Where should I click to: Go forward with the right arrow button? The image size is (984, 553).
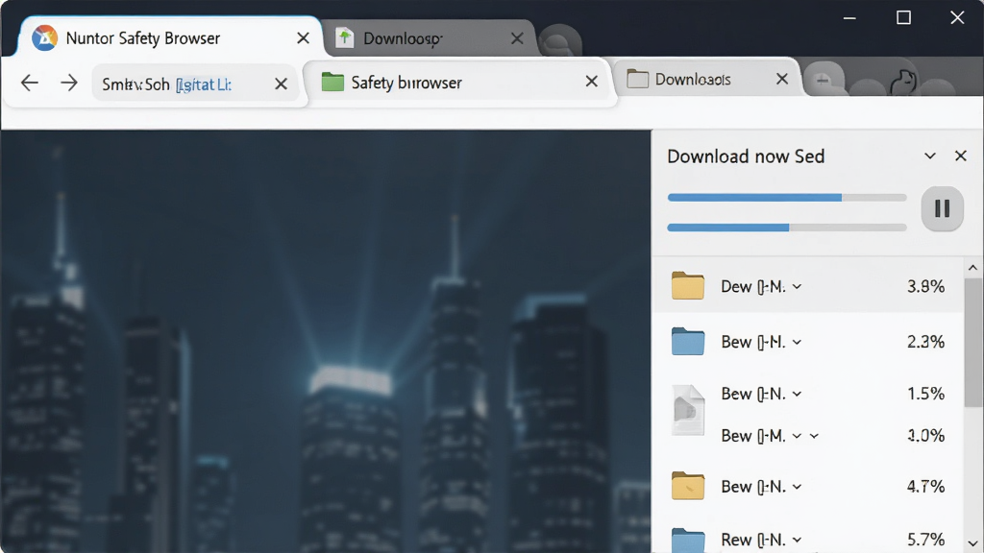click(x=69, y=83)
